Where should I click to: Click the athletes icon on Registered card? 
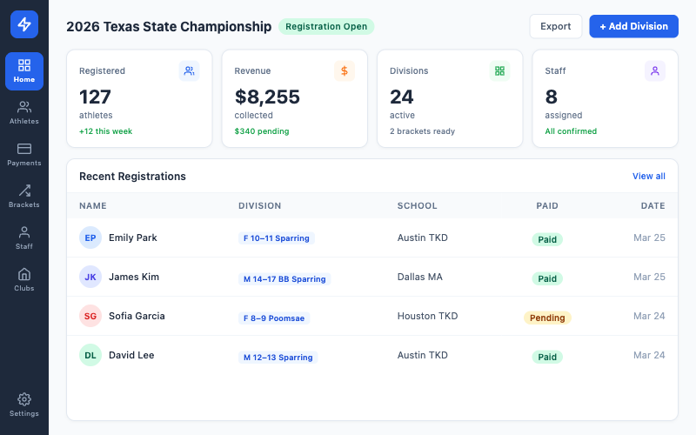[189, 71]
